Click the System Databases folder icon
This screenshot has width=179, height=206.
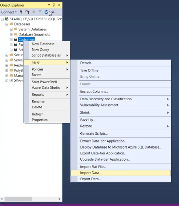16,29
